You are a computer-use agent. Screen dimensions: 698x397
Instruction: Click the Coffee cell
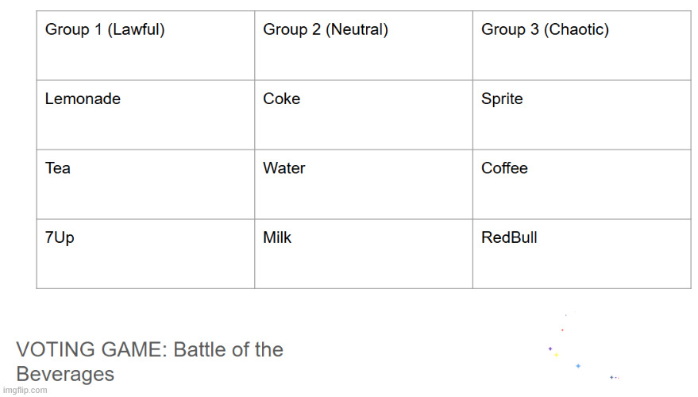pos(582,185)
